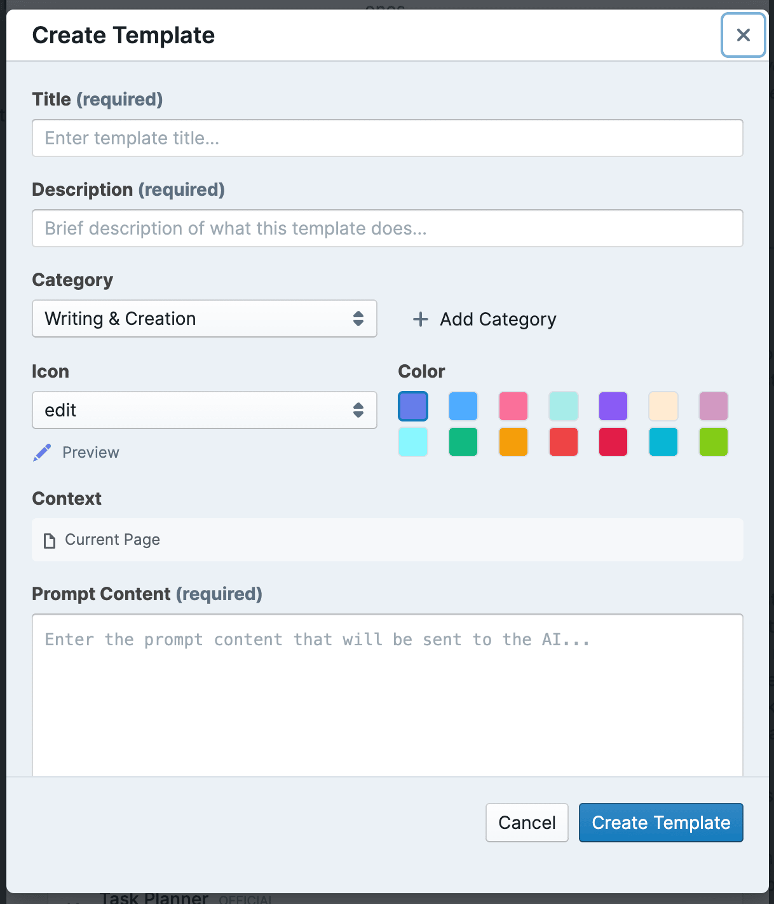Viewport: 774px width, 904px height.
Task: Select the crimson red color swatch
Action: click(x=613, y=442)
